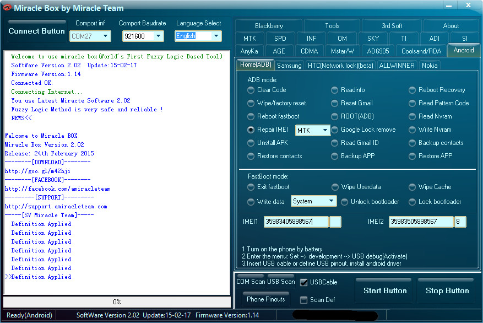
Task: Select the ADI tab
Action: point(434,39)
